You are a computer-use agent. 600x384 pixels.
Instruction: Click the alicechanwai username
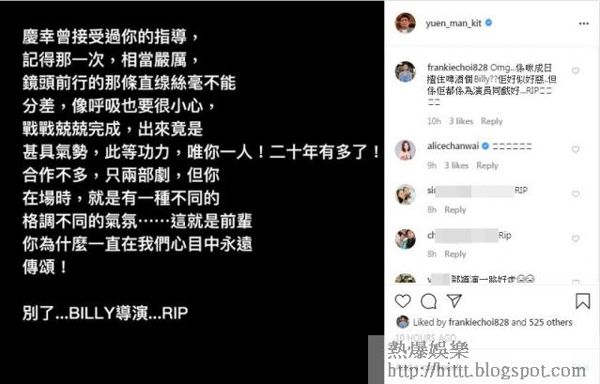454,146
